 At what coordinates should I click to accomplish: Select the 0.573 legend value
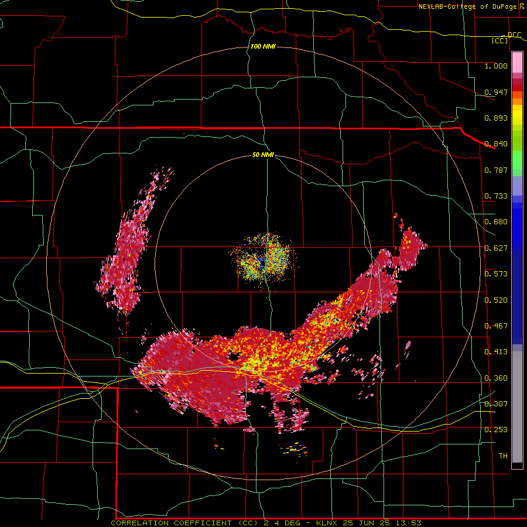pos(496,274)
